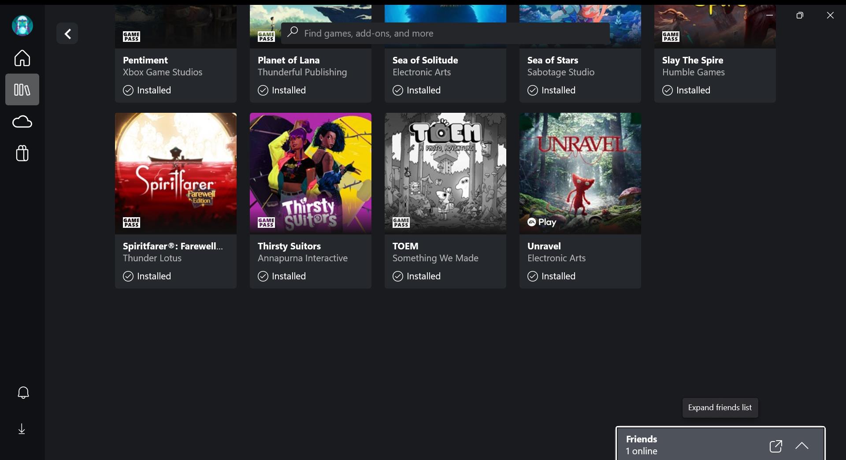Go back with the arrow button
The height and width of the screenshot is (460, 846).
tap(67, 33)
